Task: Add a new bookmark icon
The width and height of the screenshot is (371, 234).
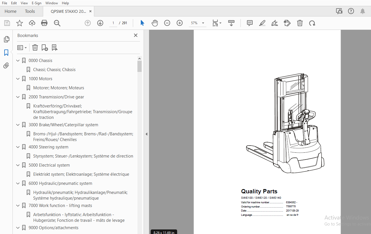Action: click(x=45, y=47)
